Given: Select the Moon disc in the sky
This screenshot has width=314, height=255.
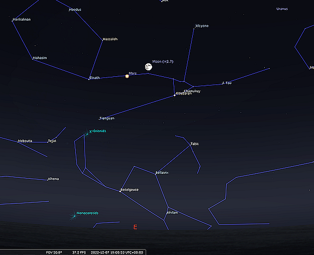Looking at the screenshot, I should [148, 67].
